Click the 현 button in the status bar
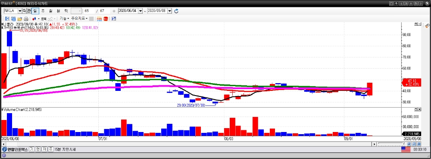Viewport: 431px width, 159px height. [38, 150]
